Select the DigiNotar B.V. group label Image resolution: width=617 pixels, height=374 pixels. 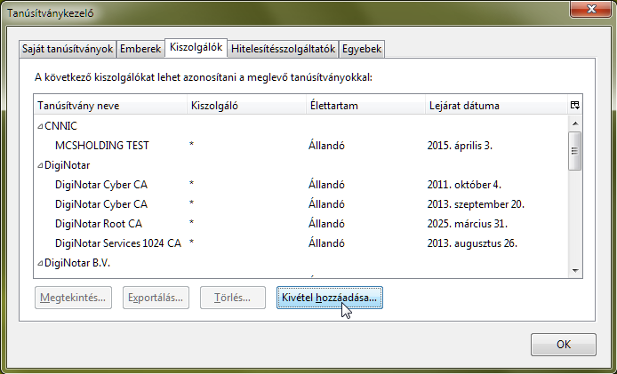click(77, 263)
